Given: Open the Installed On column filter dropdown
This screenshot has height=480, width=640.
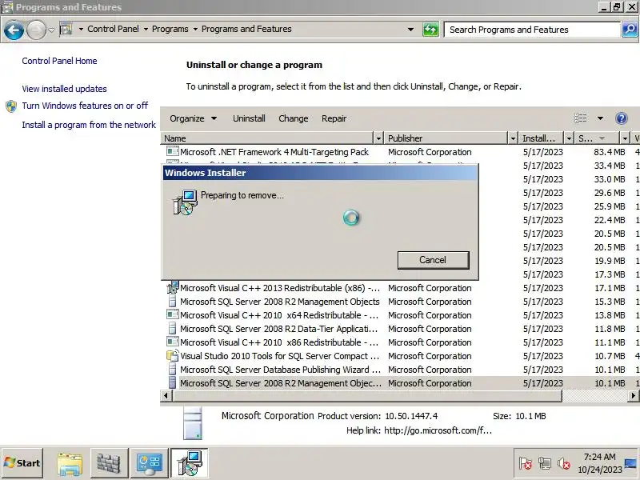Looking at the screenshot, I should (569, 138).
